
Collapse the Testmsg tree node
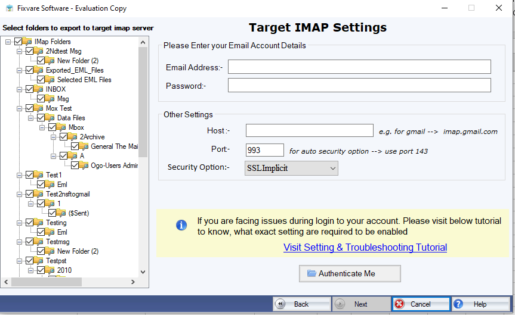[19, 242]
